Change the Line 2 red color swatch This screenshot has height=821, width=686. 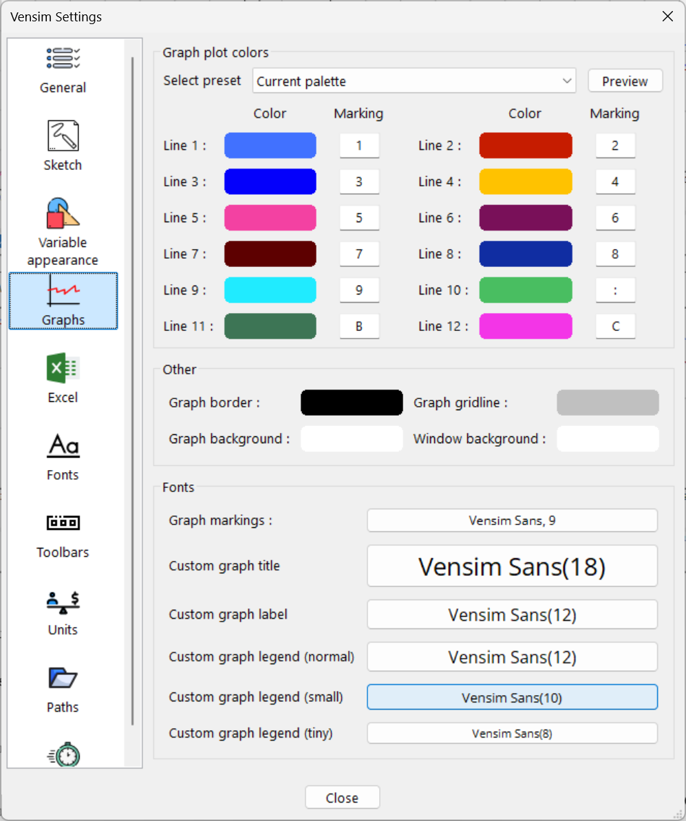pos(526,146)
